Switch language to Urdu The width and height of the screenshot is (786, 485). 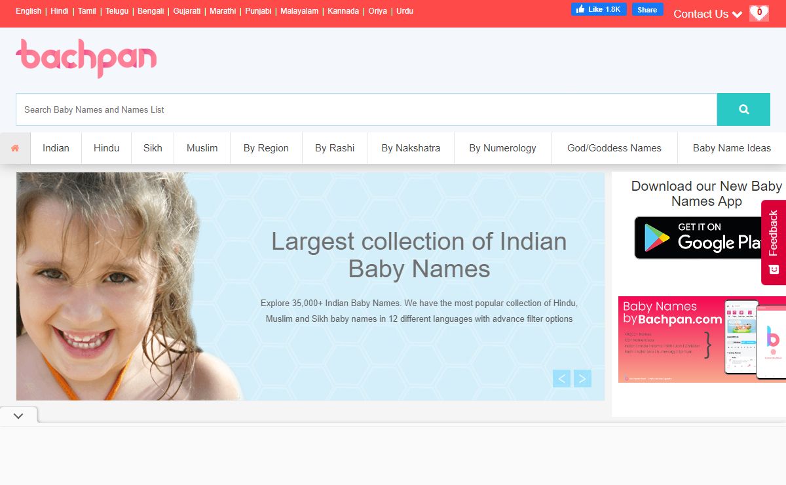point(405,11)
